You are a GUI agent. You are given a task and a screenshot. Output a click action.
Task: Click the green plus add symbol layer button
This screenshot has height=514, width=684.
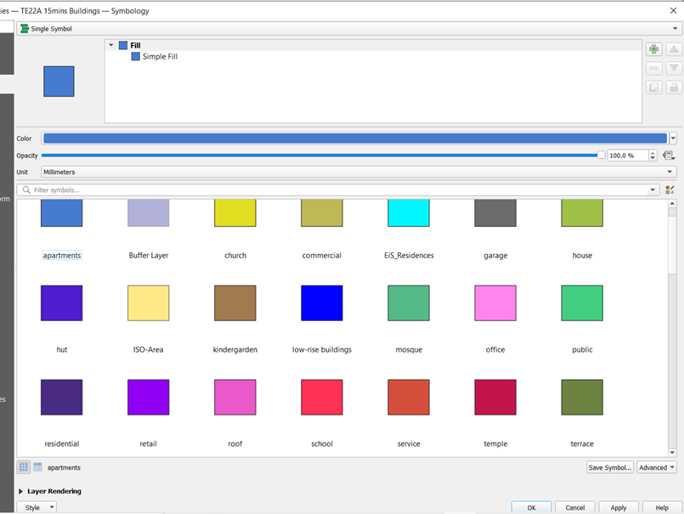coord(653,50)
